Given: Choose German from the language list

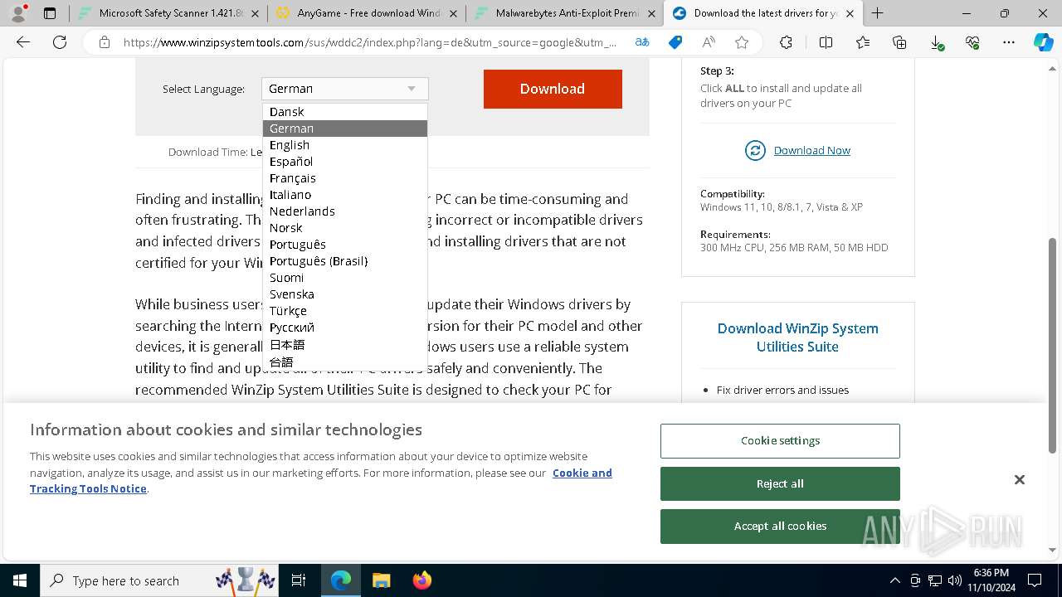Looking at the screenshot, I should (x=345, y=129).
